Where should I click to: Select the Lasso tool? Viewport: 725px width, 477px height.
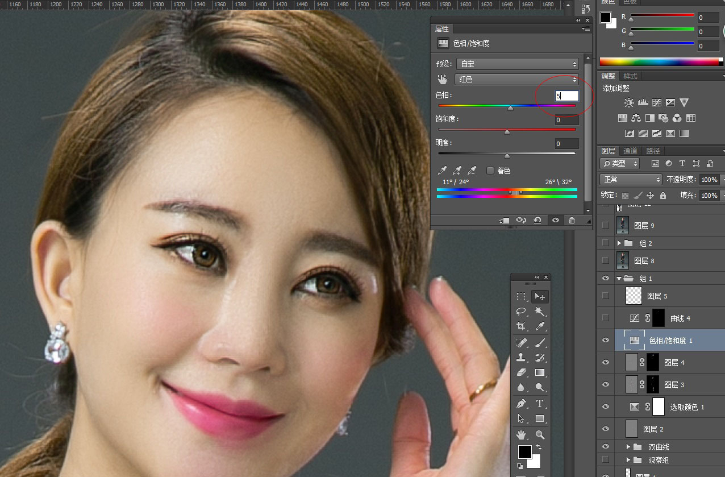[521, 312]
